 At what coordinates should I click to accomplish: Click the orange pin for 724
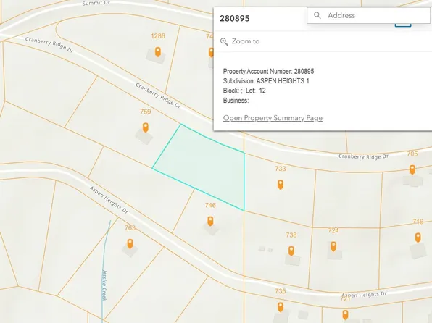333,246
